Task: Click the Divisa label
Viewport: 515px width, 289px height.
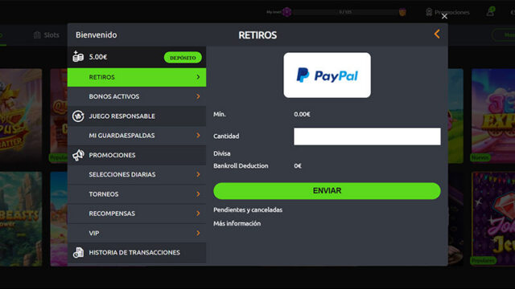Action: [x=222, y=153]
